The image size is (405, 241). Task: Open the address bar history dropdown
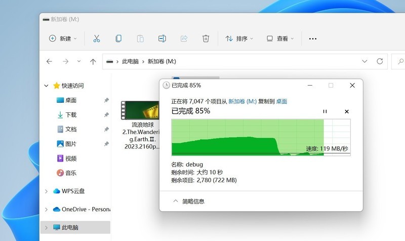pyautogui.click(x=364, y=61)
